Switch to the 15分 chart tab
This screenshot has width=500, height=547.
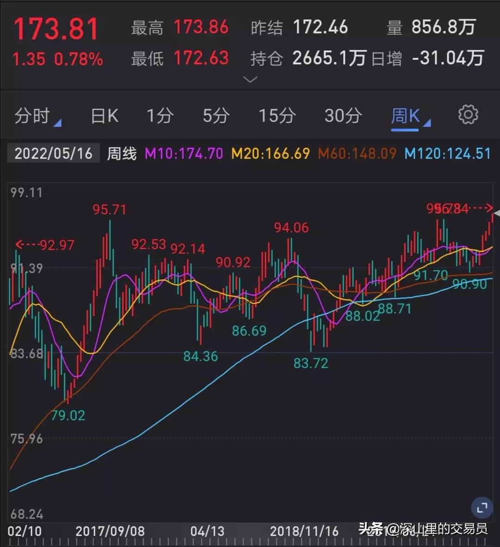tap(276, 116)
